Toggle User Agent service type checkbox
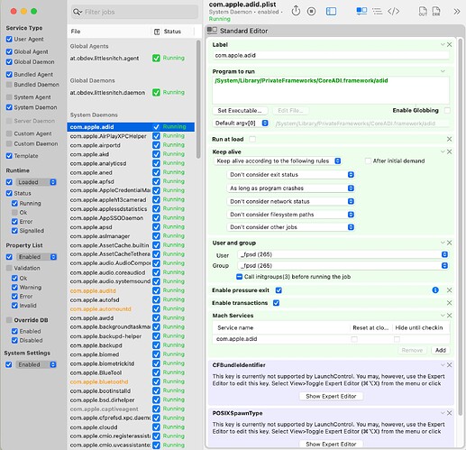The width and height of the screenshot is (466, 450). (9, 39)
